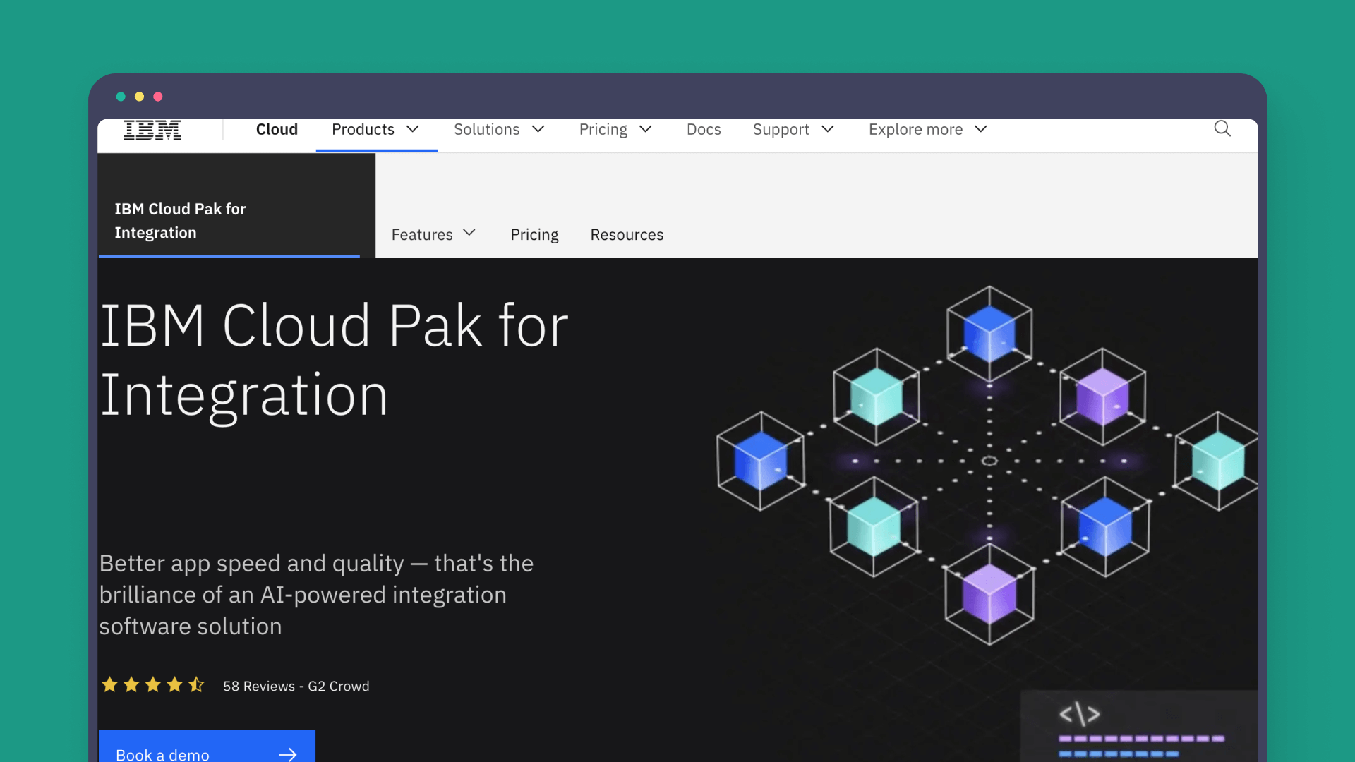Open the Docs menu item
This screenshot has height=762, width=1355.
pyautogui.click(x=704, y=130)
